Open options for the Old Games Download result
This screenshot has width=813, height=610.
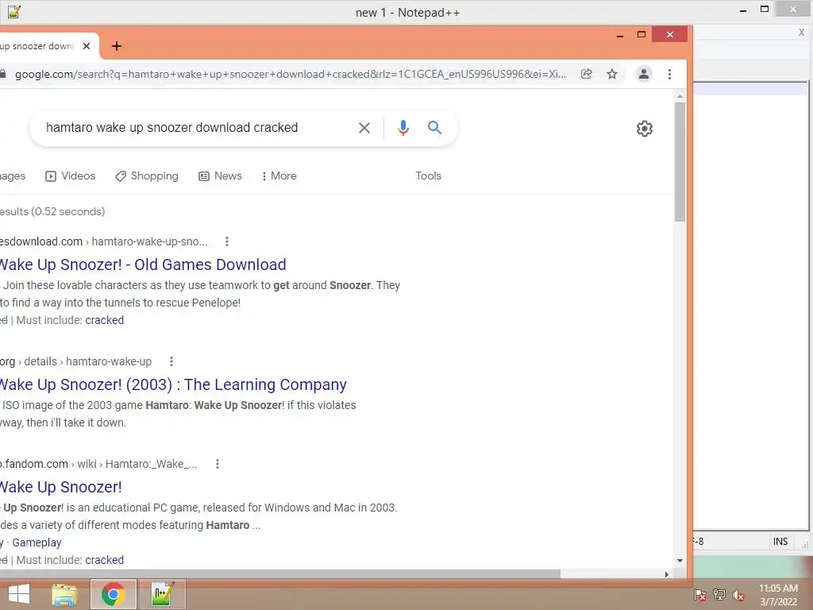(x=226, y=241)
